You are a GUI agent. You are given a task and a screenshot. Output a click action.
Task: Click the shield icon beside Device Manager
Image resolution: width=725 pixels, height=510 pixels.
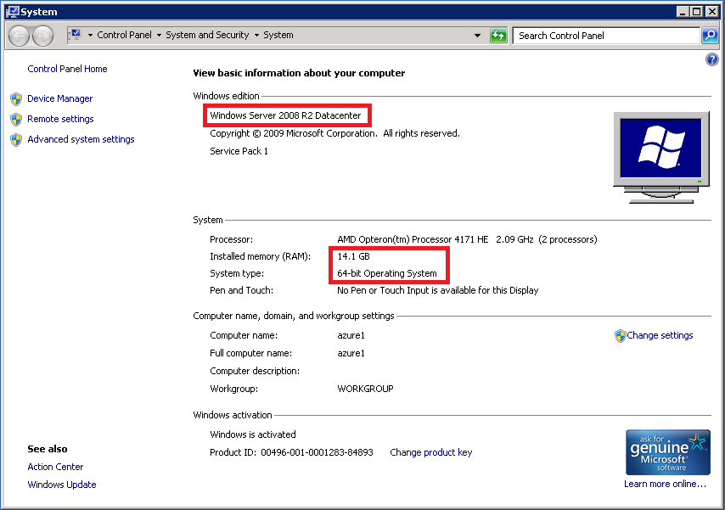(x=16, y=99)
